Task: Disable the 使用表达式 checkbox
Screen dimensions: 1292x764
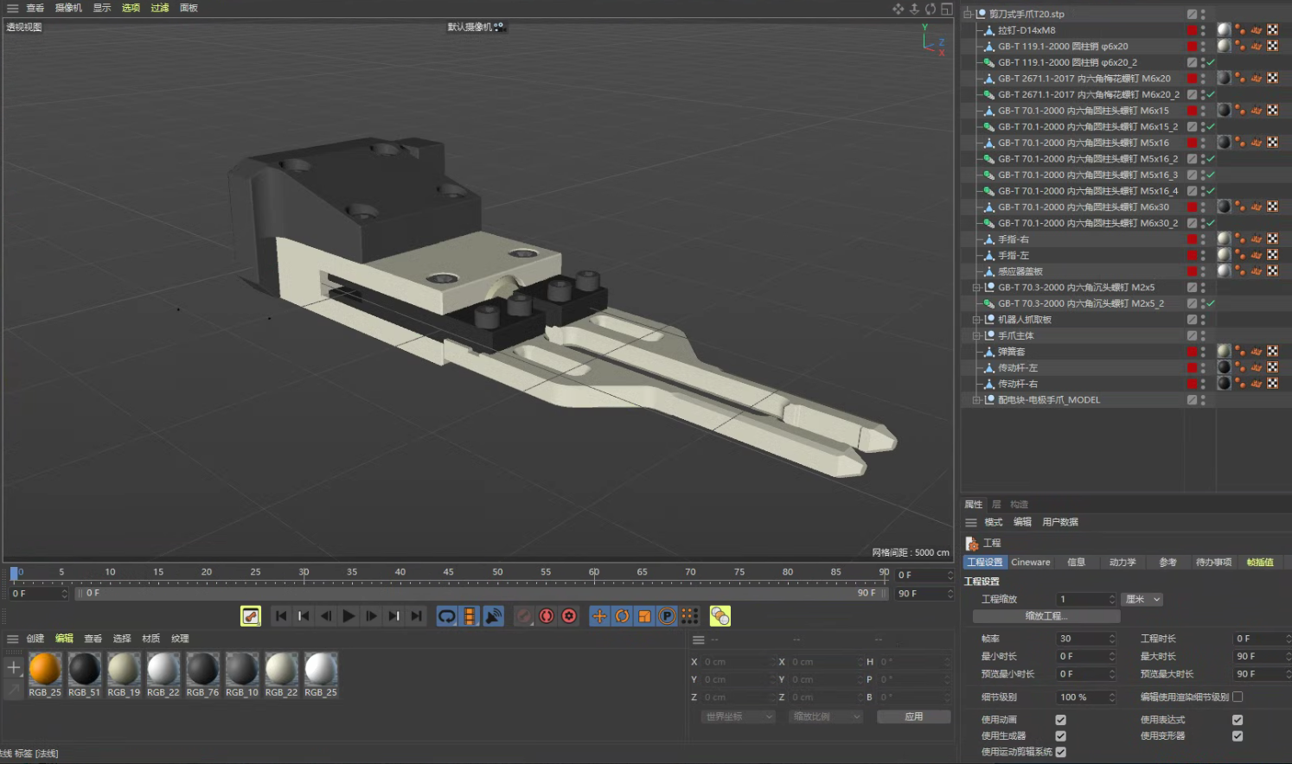Action: pos(1238,720)
